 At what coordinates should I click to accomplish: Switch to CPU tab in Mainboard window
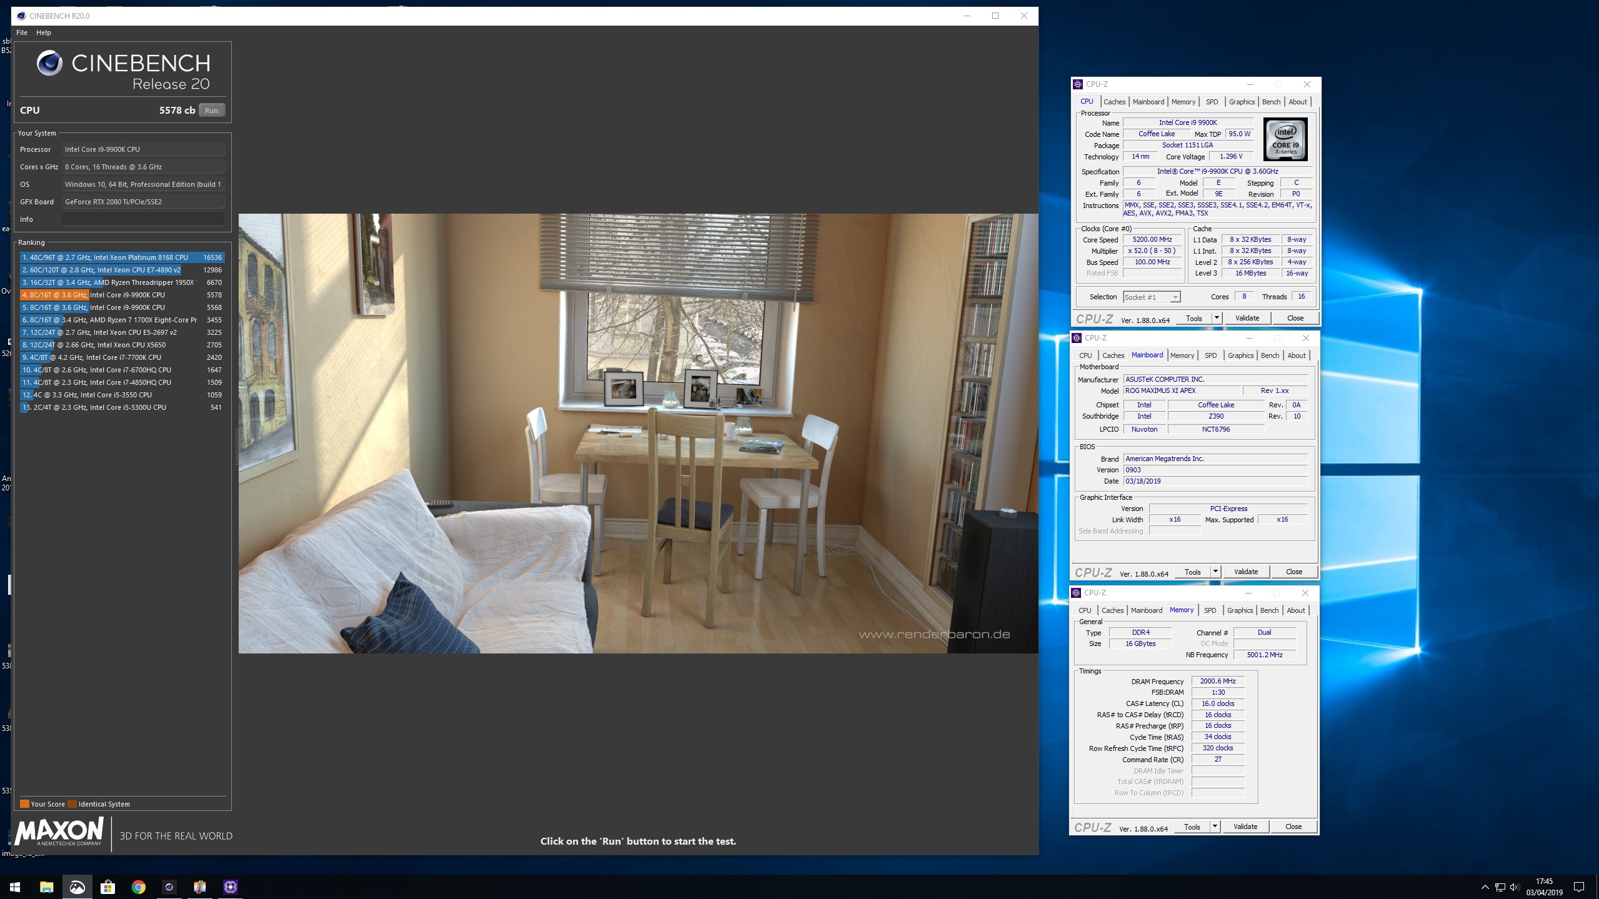point(1085,355)
